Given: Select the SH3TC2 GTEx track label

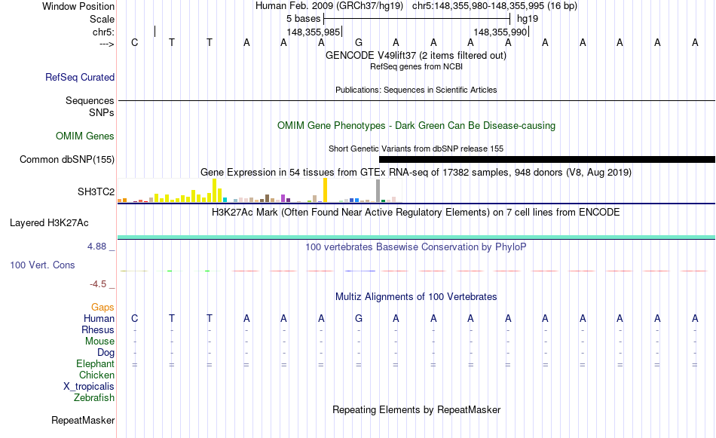Looking at the screenshot, I should point(96,191).
